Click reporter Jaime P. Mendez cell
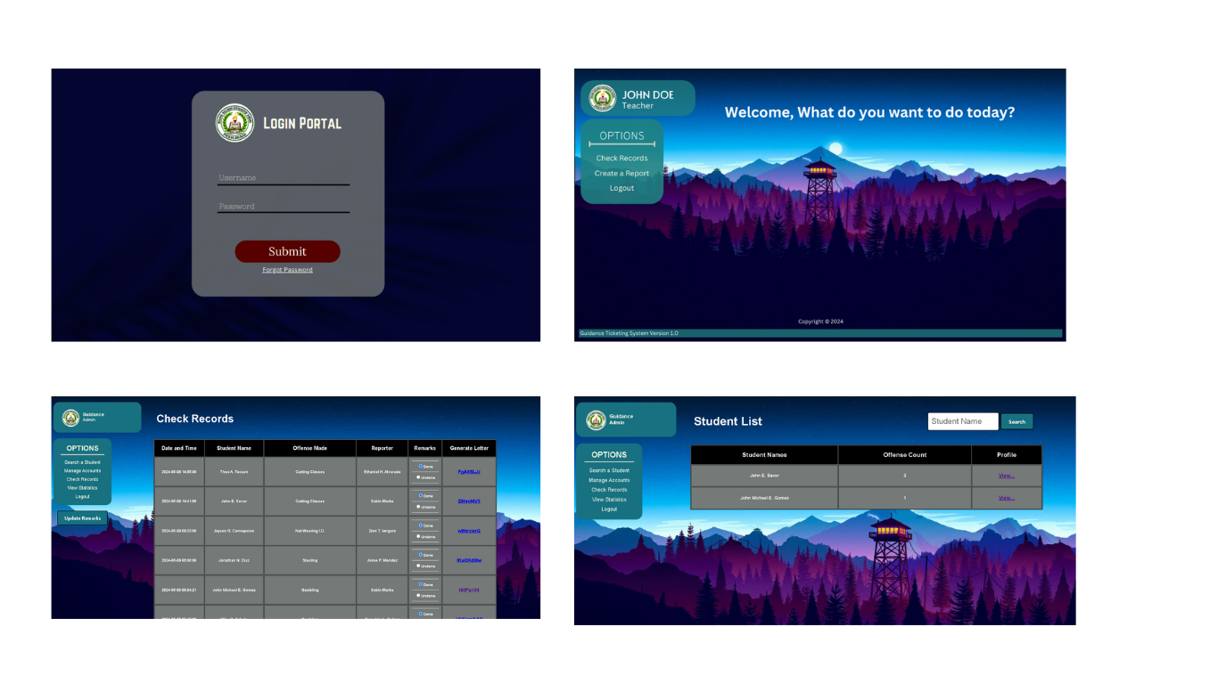Screen dimensions: 1218x684 pyautogui.click(x=383, y=560)
